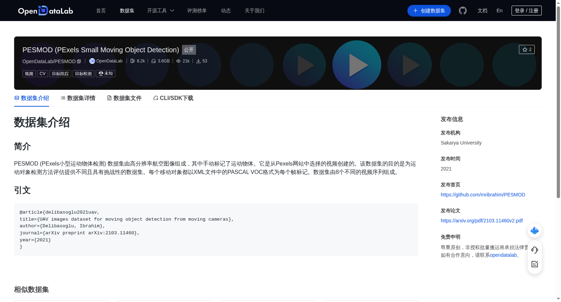Click the OpenDataLab logo
Screen dimensions: 561x302
(x=46, y=11)
